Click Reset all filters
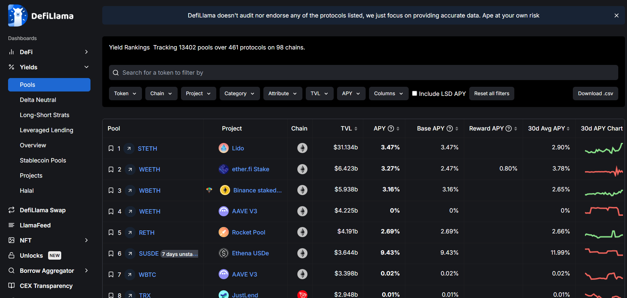This screenshot has width=627, height=298. point(491,94)
